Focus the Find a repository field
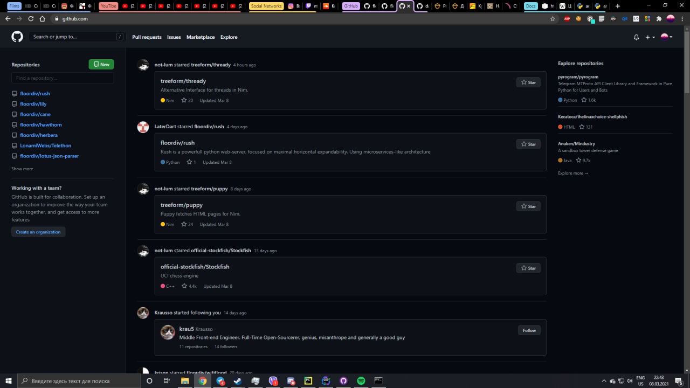690x388 pixels. pos(63,78)
